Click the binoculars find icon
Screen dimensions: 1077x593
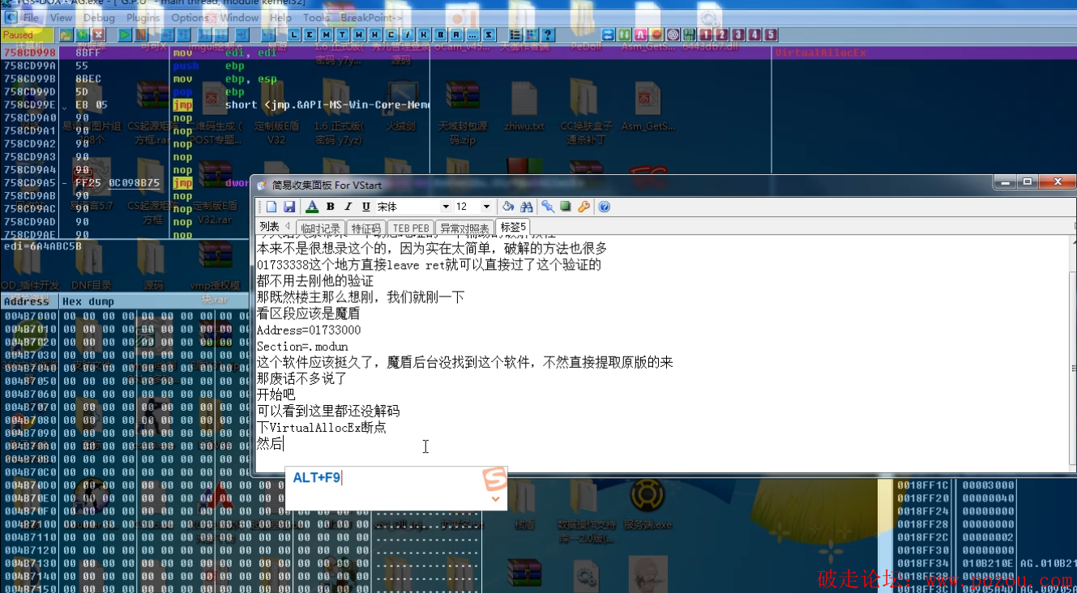tap(527, 207)
